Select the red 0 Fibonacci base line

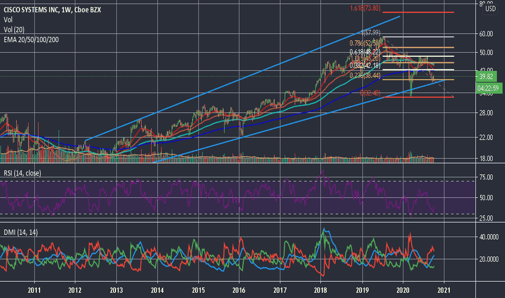click(418, 97)
